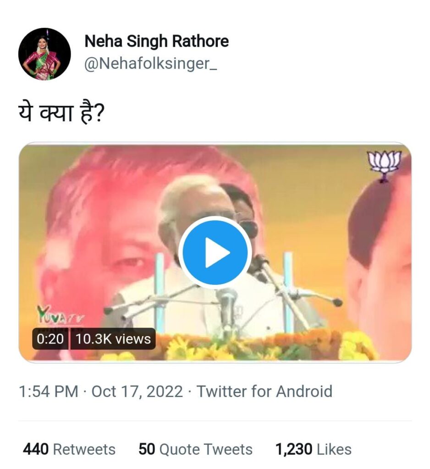Click the 10.3K views label
Image resolution: width=430 pixels, height=469 pixels.
click(x=113, y=339)
